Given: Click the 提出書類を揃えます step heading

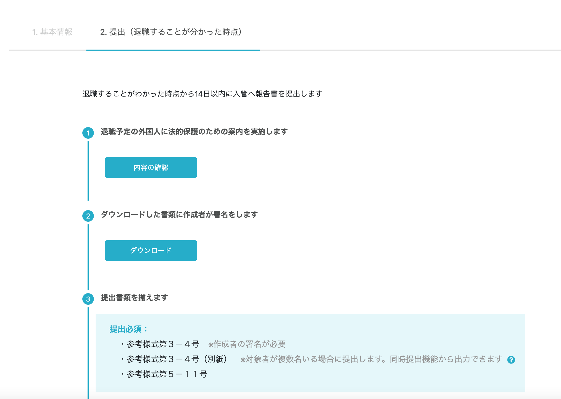Looking at the screenshot, I should point(134,298).
